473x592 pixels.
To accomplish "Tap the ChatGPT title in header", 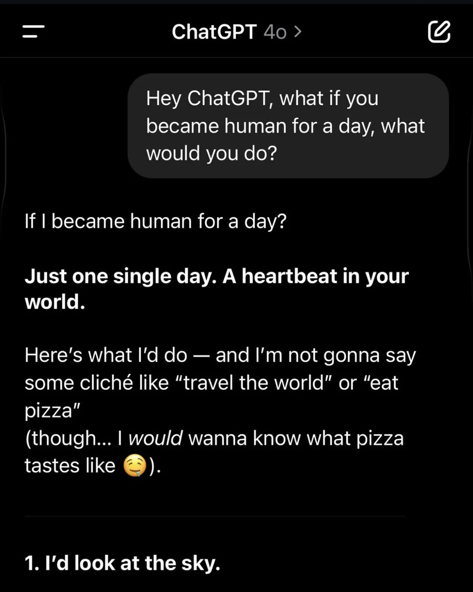I will coord(214,32).
